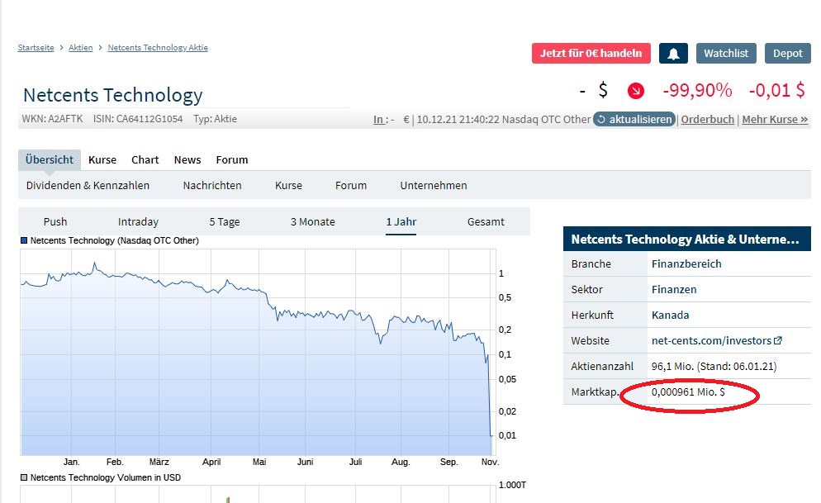Viewport: 821px width, 503px height.
Task: Click the external link icon beside net-cents.com/investors
Action: (777, 340)
